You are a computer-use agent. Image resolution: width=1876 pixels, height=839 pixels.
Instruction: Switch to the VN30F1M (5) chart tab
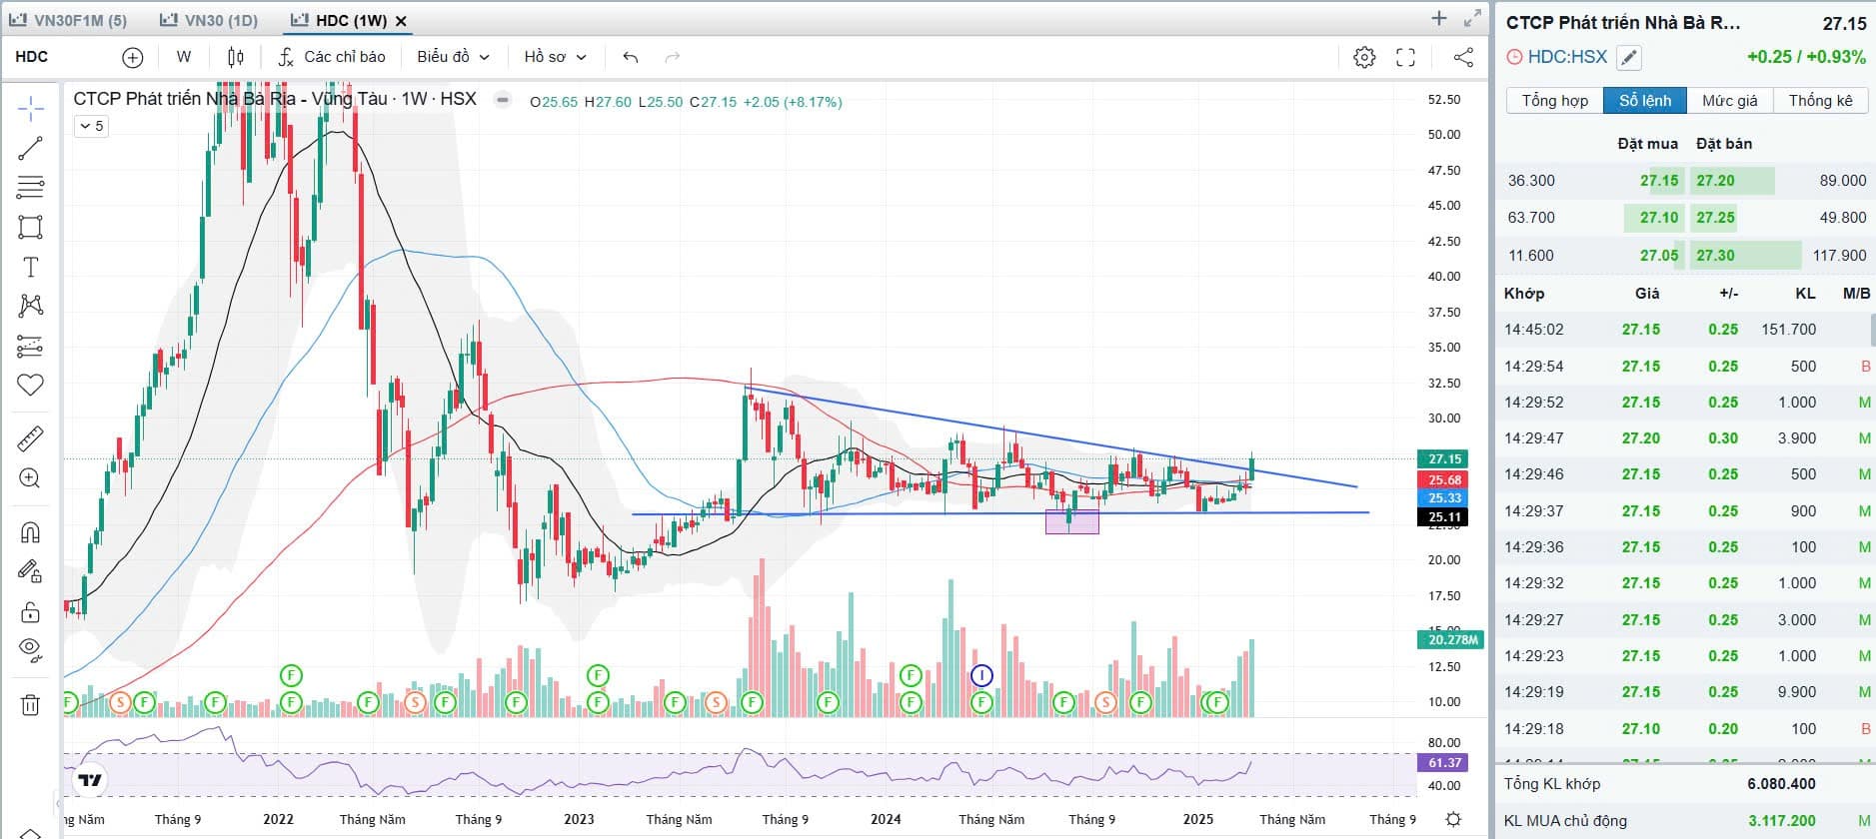coord(68,20)
